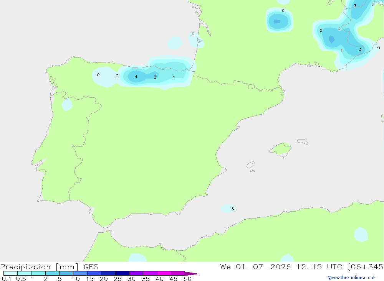Click the "15" legend scale label

pyautogui.click(x=90, y=279)
